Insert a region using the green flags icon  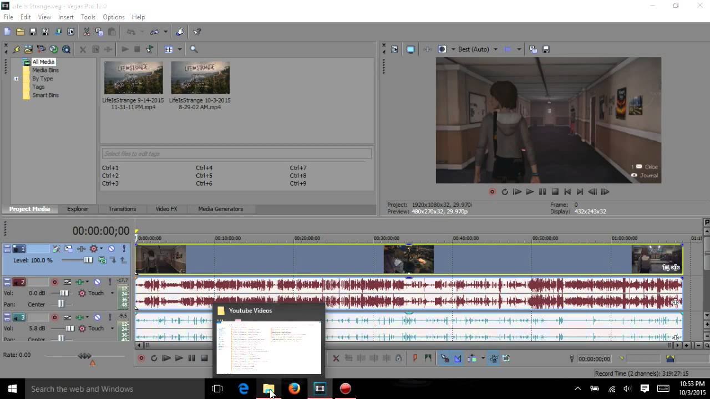(428, 359)
